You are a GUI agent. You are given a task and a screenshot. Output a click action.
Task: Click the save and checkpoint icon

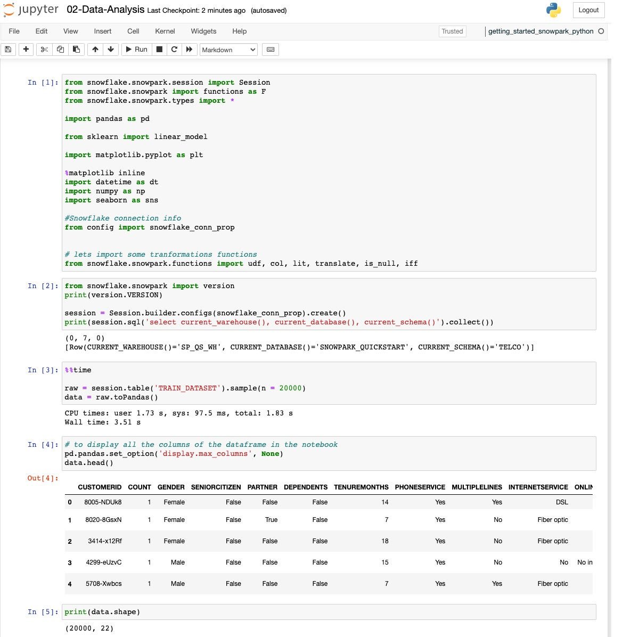tap(8, 50)
